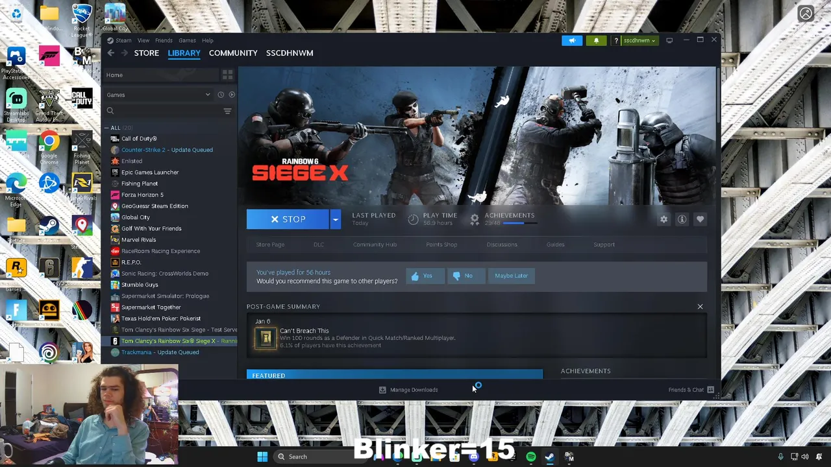Enter Big Picture mode from title bar

click(x=669, y=40)
